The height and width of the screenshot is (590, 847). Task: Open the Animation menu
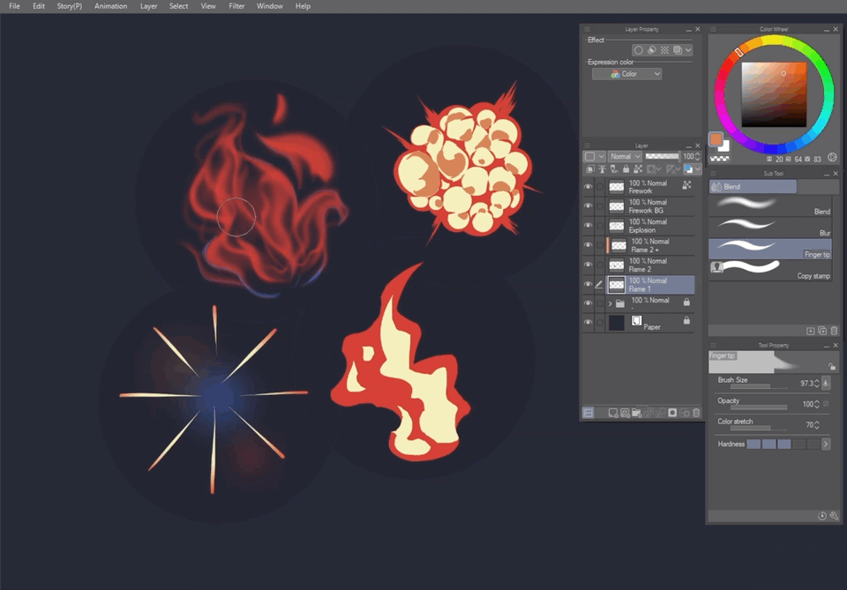[111, 6]
